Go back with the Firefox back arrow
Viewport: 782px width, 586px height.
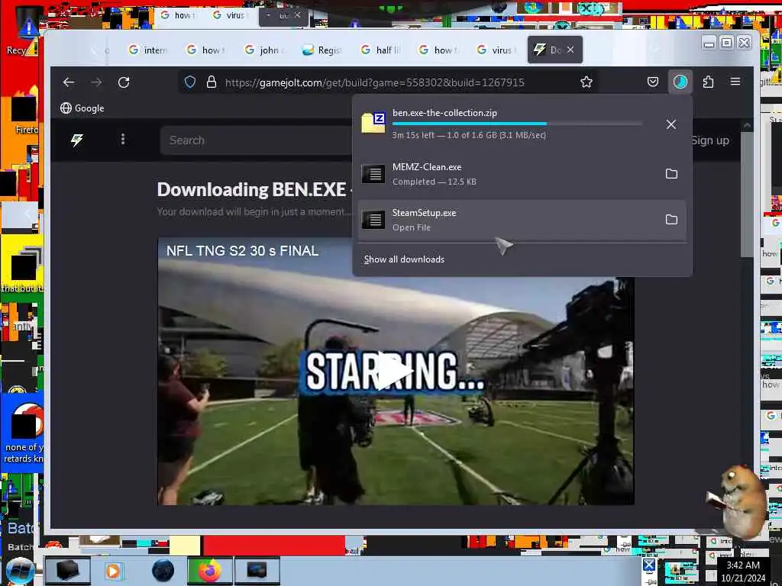click(x=69, y=82)
